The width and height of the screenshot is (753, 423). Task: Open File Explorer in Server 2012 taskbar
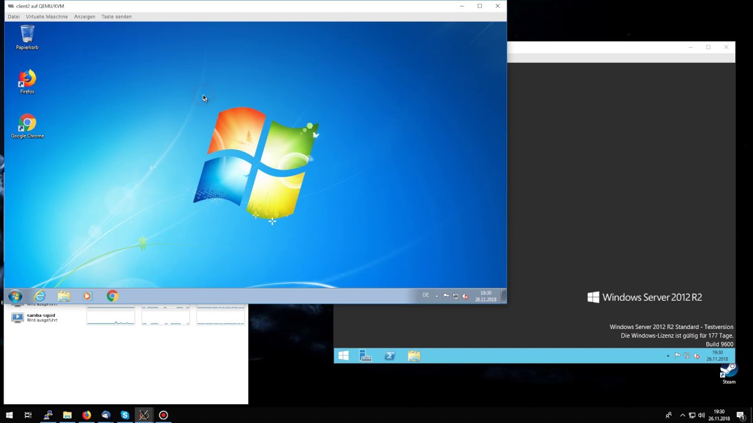(414, 355)
